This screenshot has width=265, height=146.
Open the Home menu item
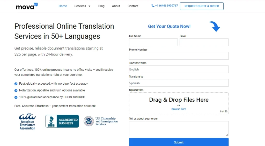pyautogui.click(x=63, y=6)
